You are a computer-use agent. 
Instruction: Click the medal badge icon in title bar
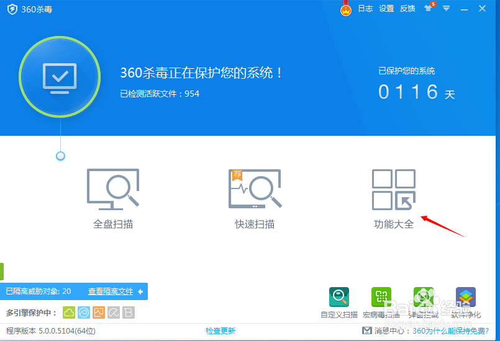346,9
